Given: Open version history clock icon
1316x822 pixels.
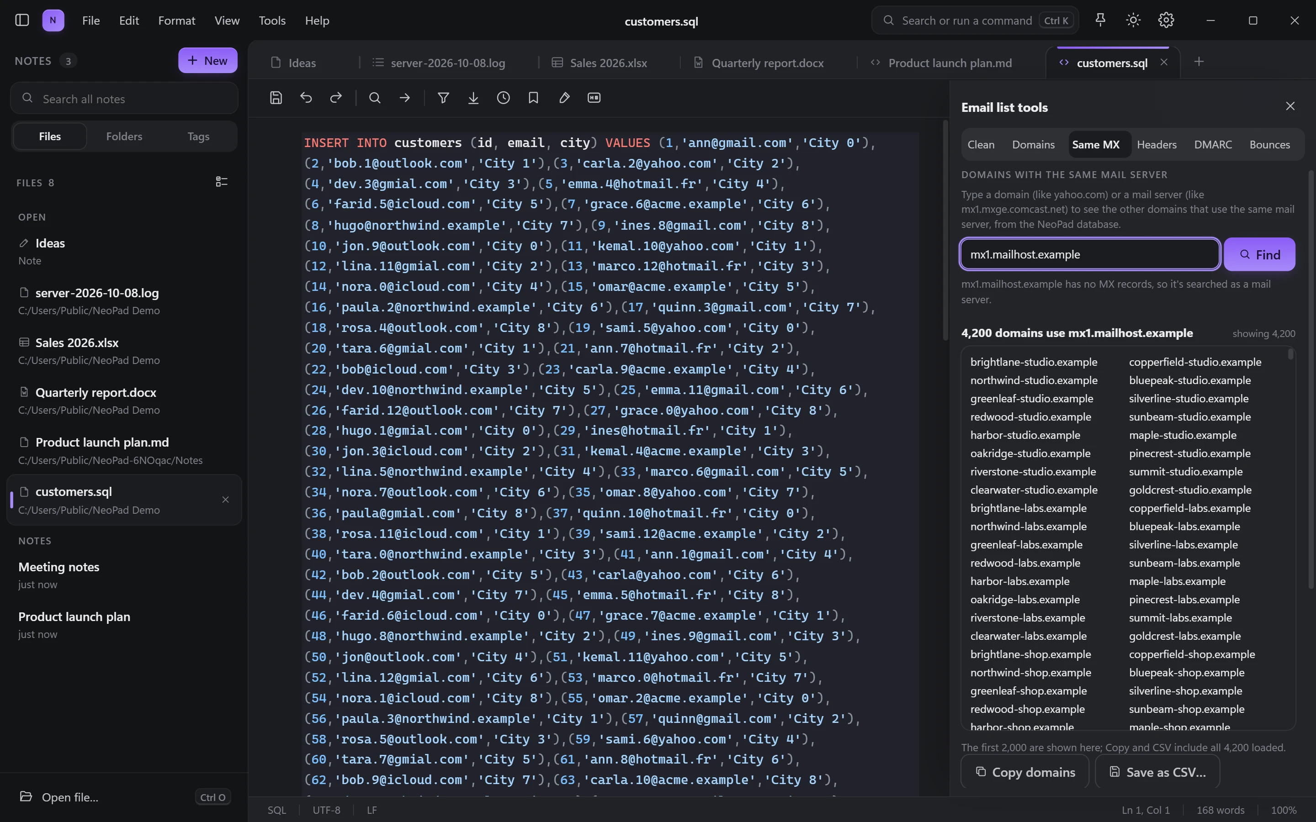Looking at the screenshot, I should point(504,98).
